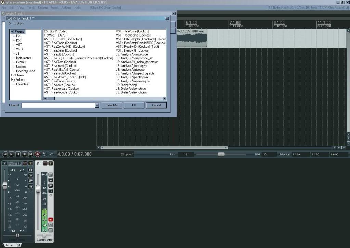The width and height of the screenshot is (350, 248).
Task: Toggle master mono/stereo button
Action: click(31, 170)
